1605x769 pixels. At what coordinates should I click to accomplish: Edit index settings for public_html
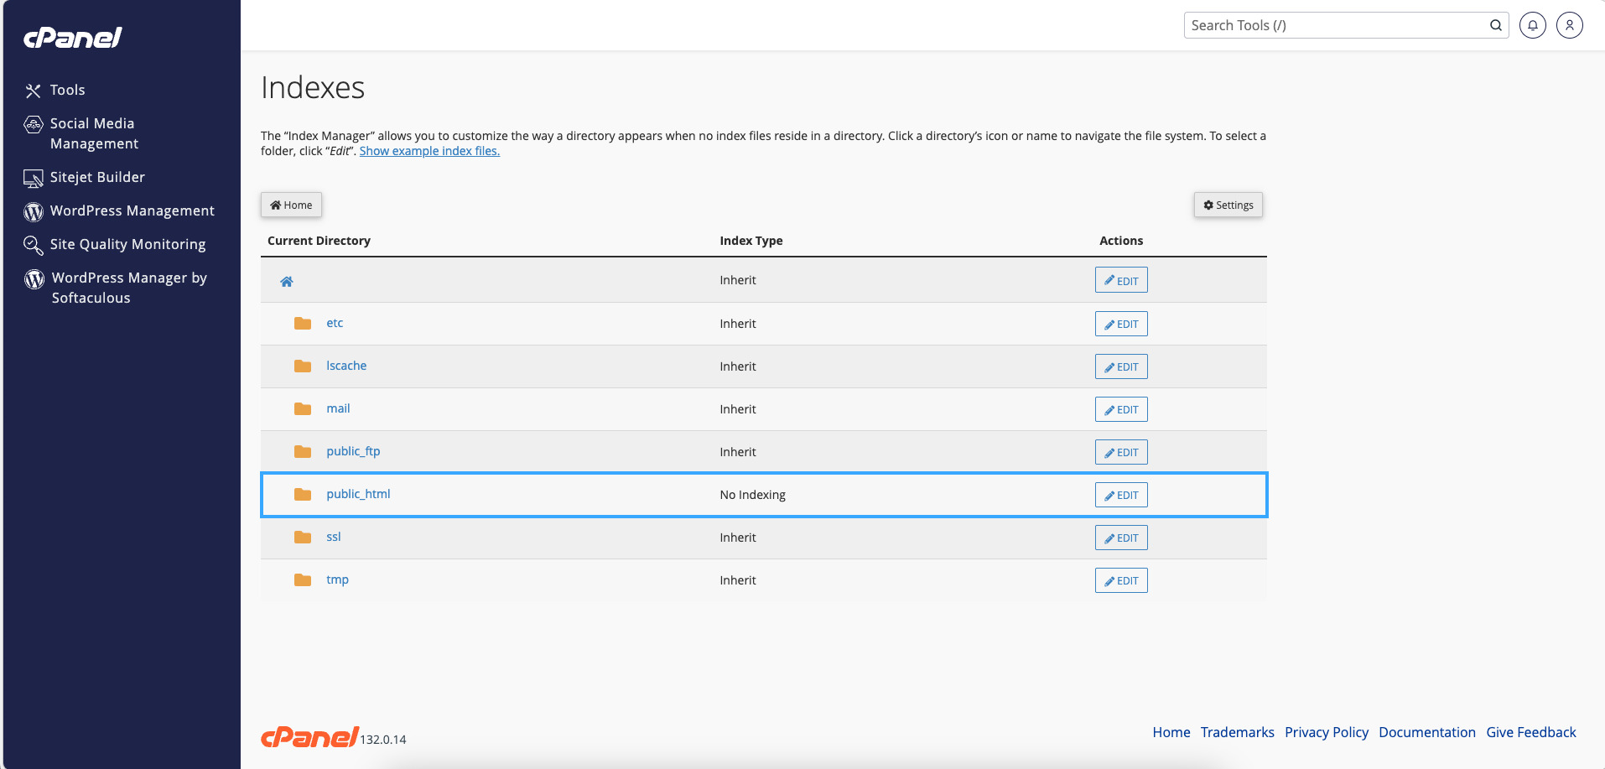(x=1120, y=496)
